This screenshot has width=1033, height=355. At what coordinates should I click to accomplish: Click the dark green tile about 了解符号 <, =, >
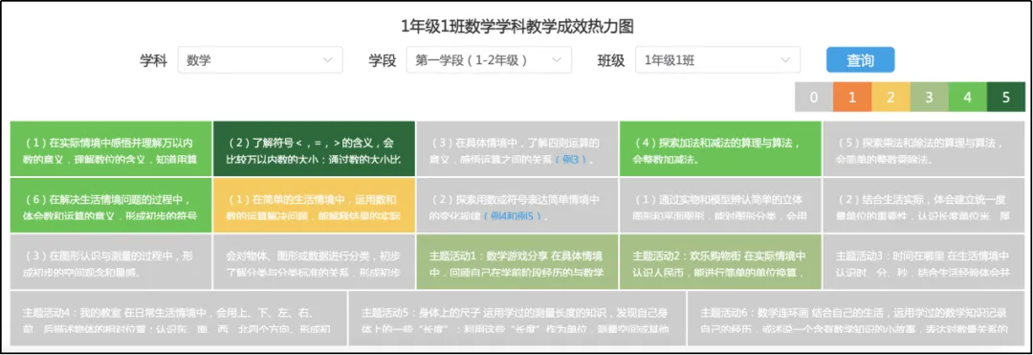315,149
